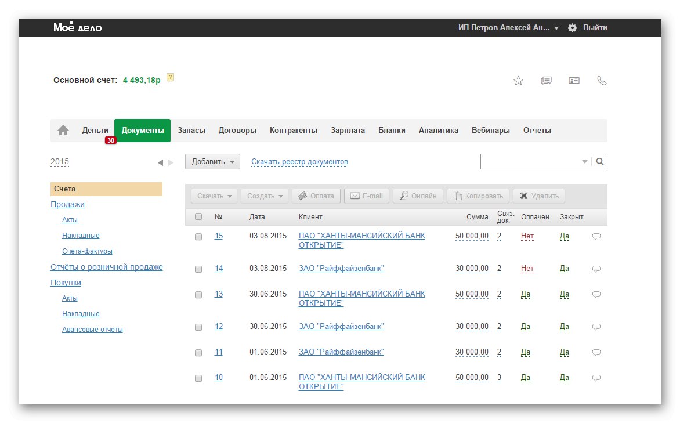Open the Счета-фактуры sidebar link
680x423 pixels.
point(87,251)
